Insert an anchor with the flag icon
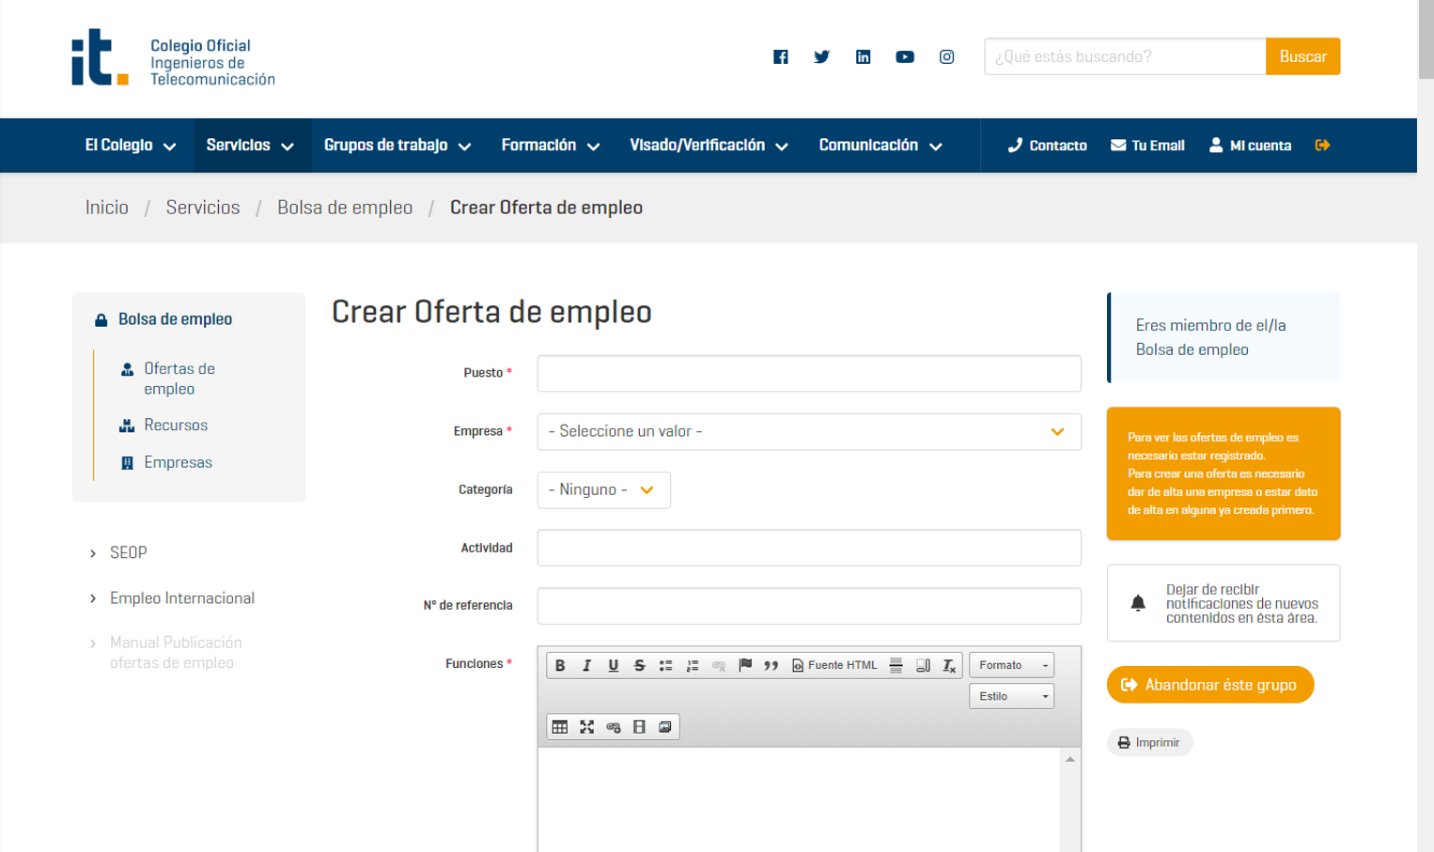 pos(745,665)
